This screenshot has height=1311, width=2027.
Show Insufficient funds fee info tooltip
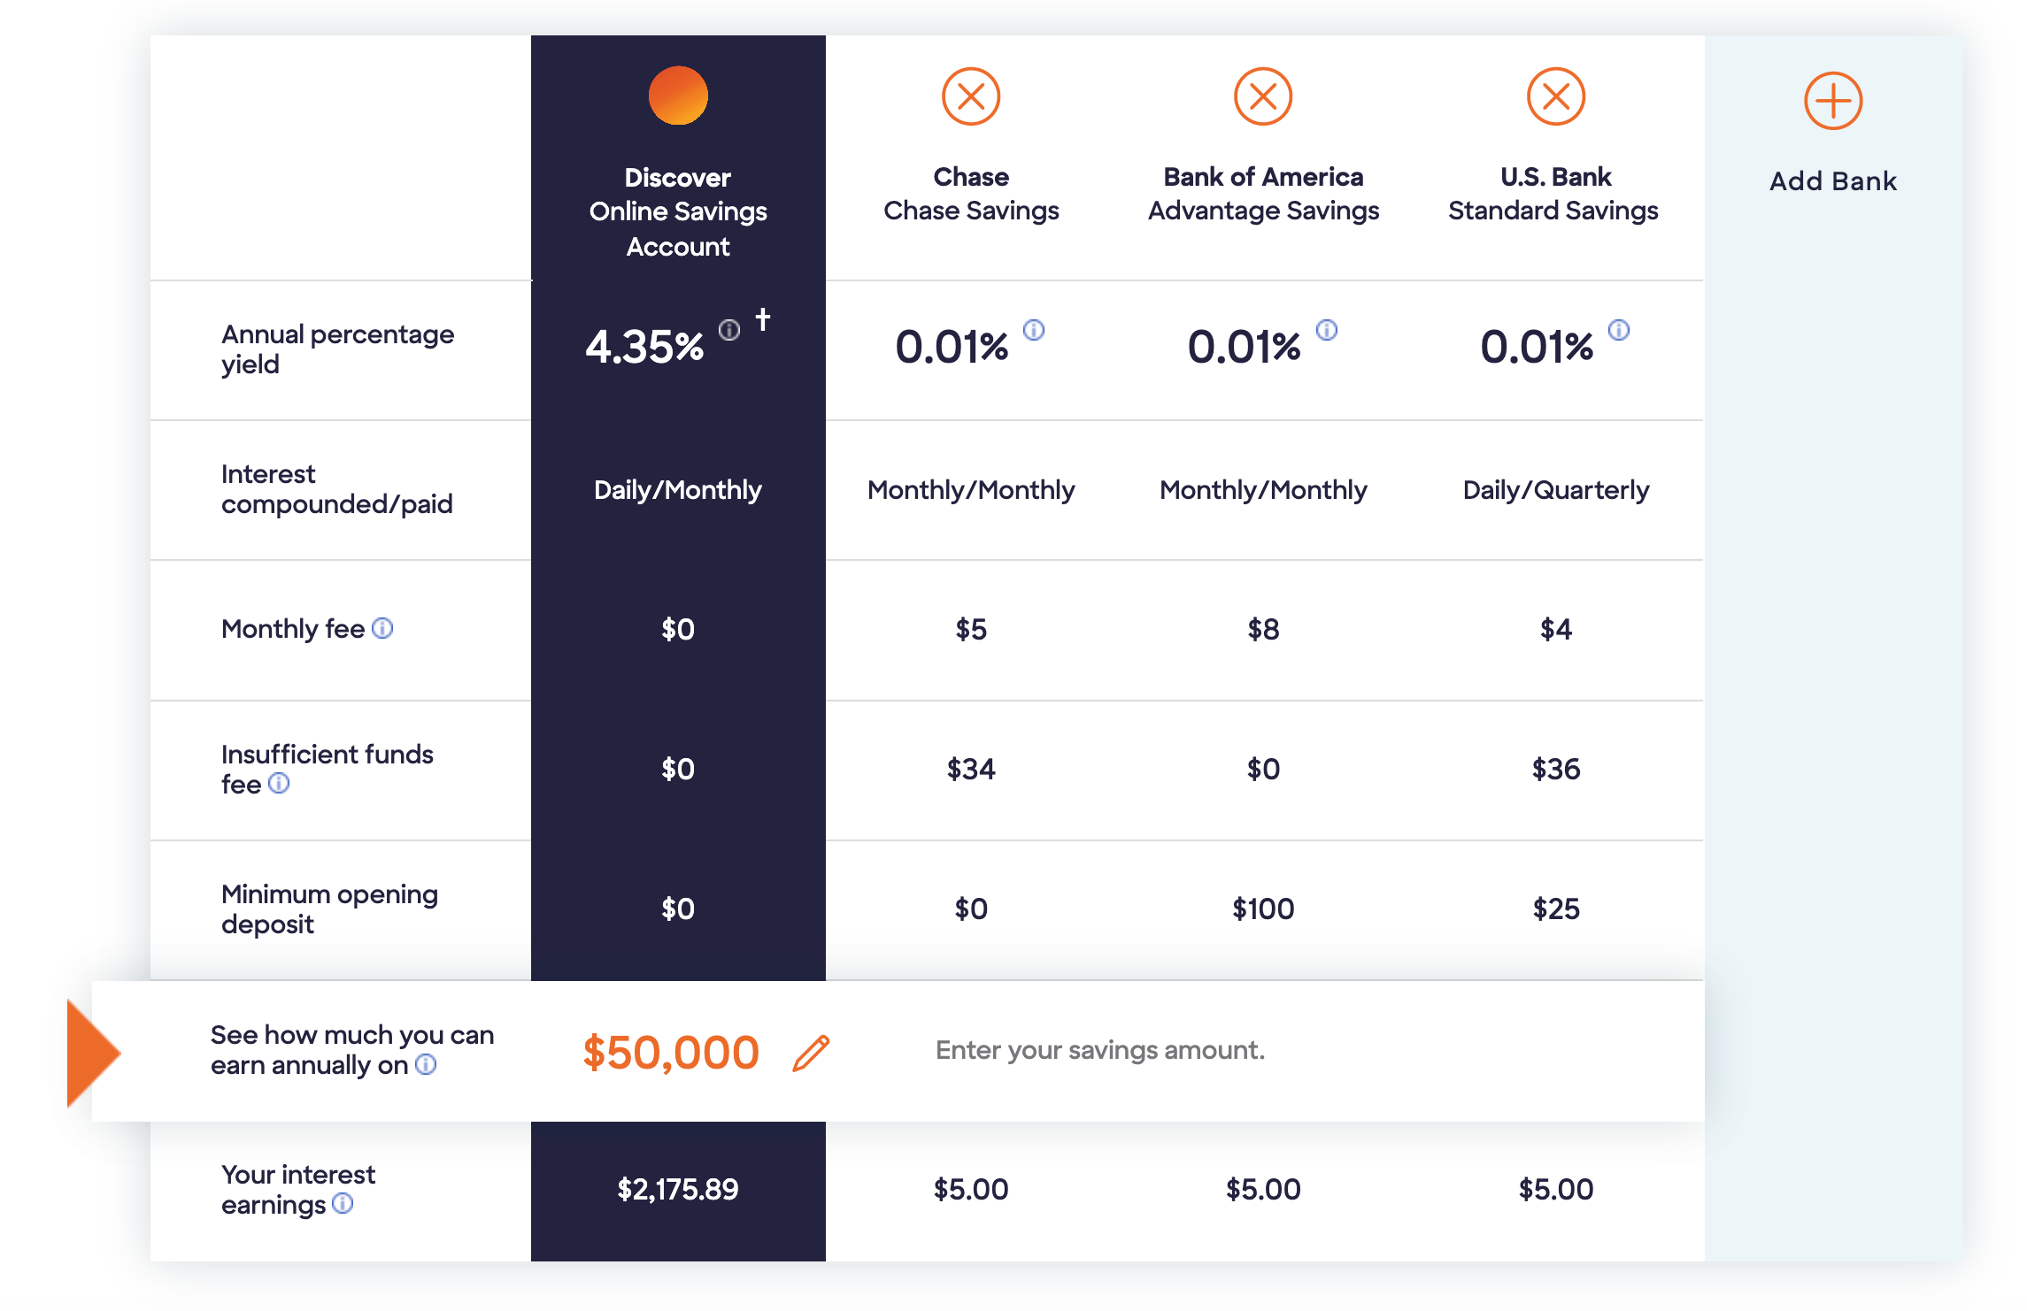click(x=279, y=783)
